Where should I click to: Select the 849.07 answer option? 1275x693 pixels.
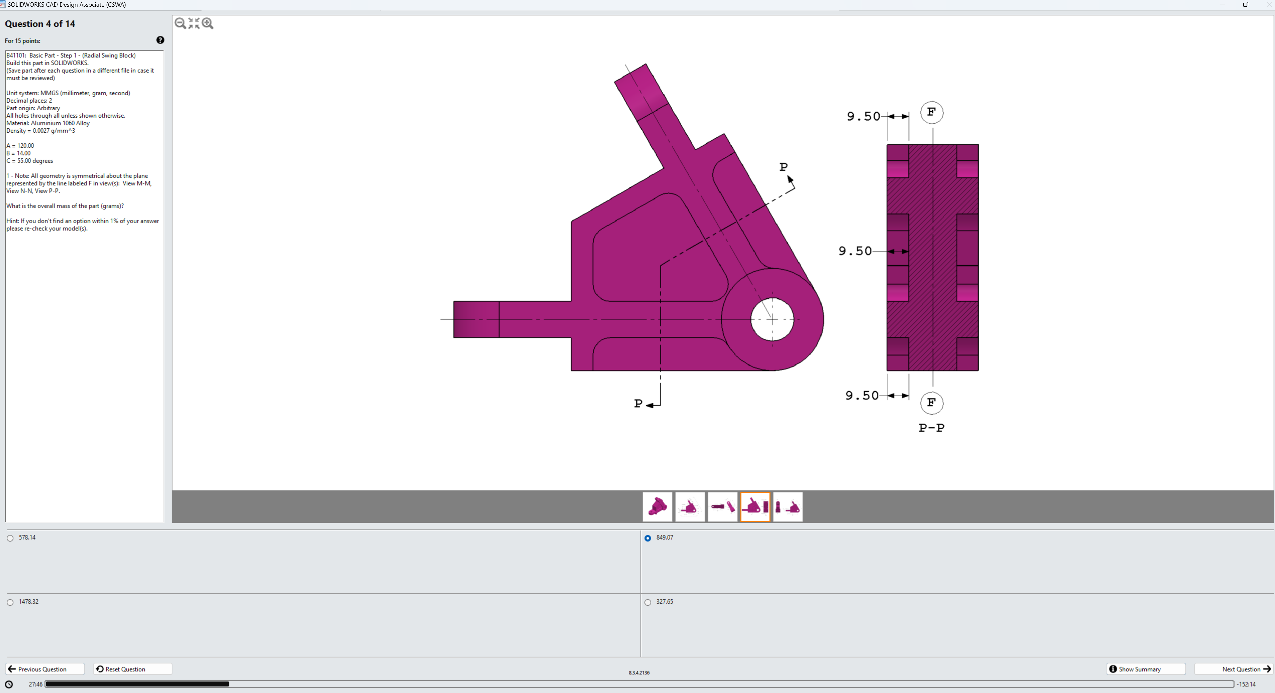[x=648, y=538]
